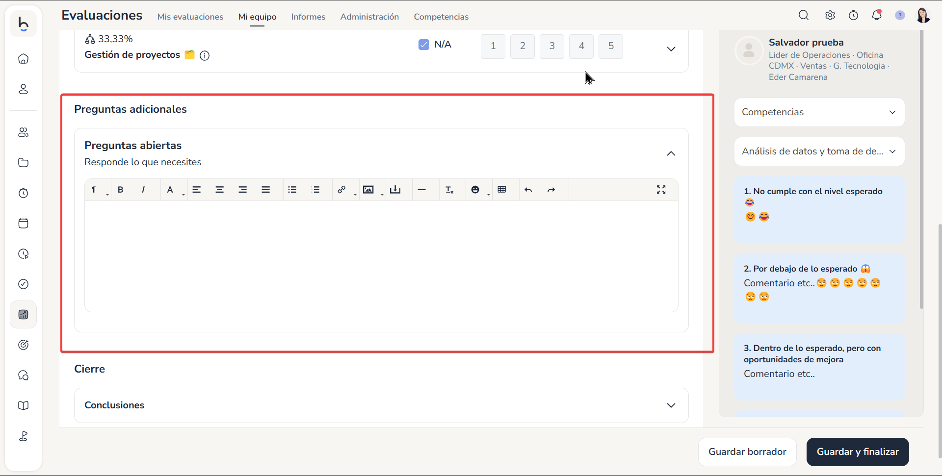Open the folder icon in left sidebar
The height and width of the screenshot is (476, 942).
pos(24,163)
